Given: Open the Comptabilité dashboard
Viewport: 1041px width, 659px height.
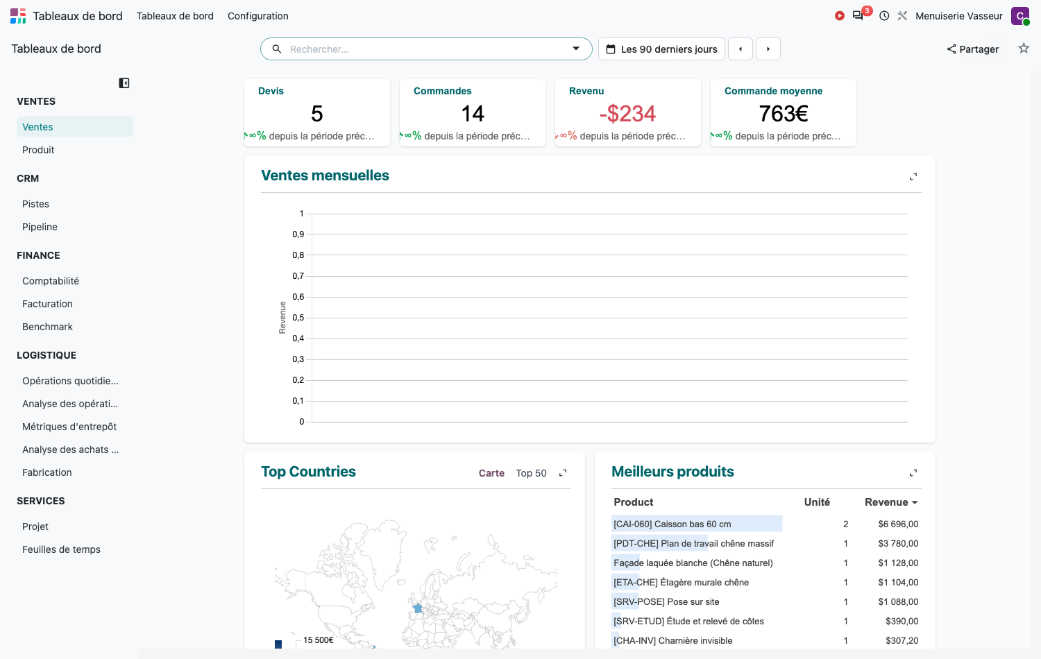Looking at the screenshot, I should (75, 281).
